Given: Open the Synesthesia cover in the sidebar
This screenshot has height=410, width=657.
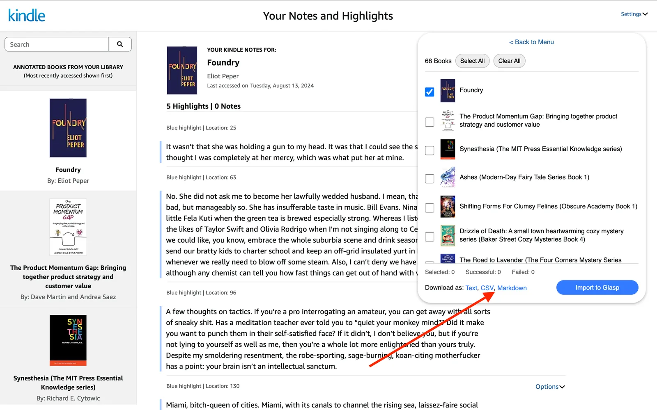Looking at the screenshot, I should coord(68,340).
